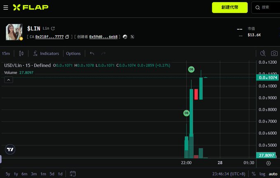Open the Indicators menu
Screen dimensions: 280x178
[x=46, y=53]
